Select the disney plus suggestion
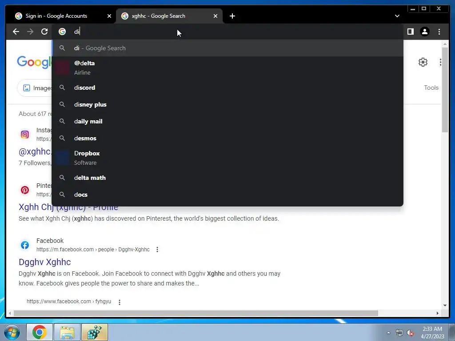455x341 pixels. 227,104
